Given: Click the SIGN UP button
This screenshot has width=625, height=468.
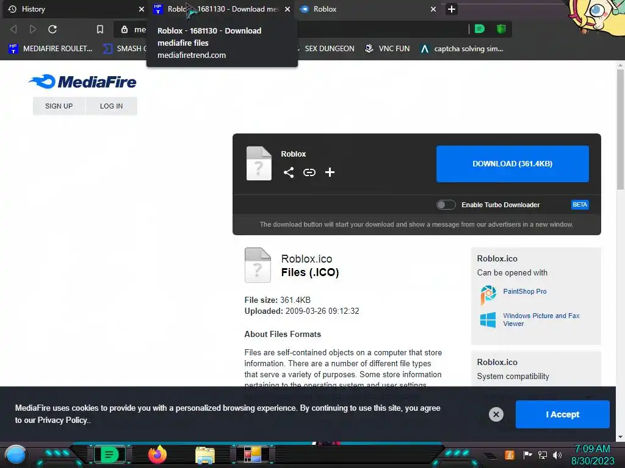Looking at the screenshot, I should click(x=59, y=106).
